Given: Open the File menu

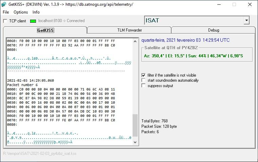Looking at the screenshot, I should (6, 12).
